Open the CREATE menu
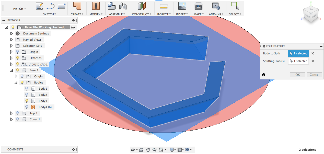 tap(77, 14)
